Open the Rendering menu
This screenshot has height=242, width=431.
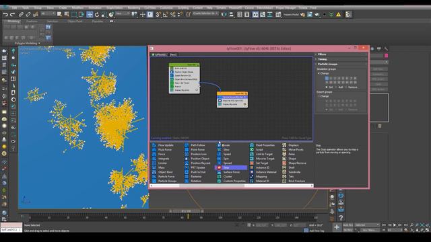[134, 7]
